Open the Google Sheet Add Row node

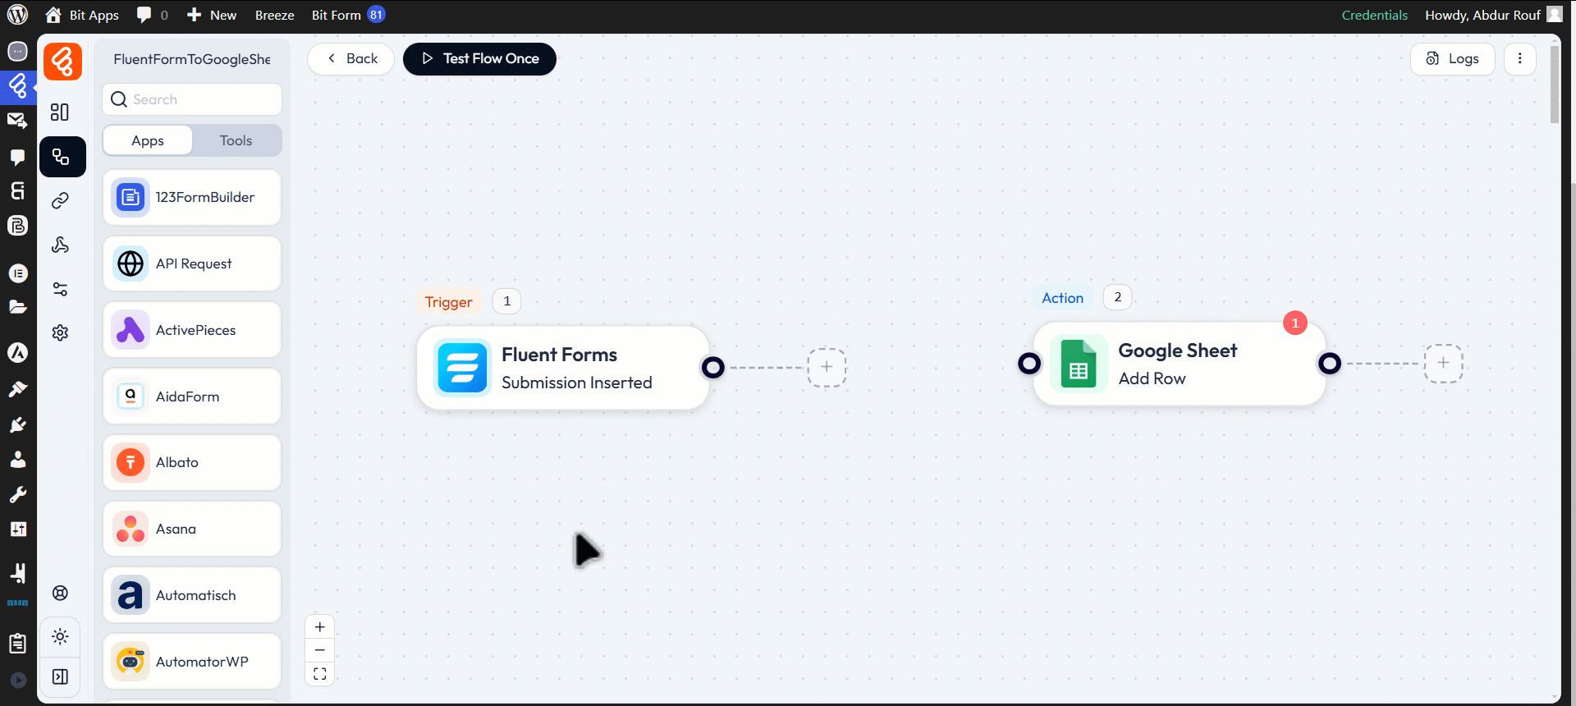tap(1180, 364)
